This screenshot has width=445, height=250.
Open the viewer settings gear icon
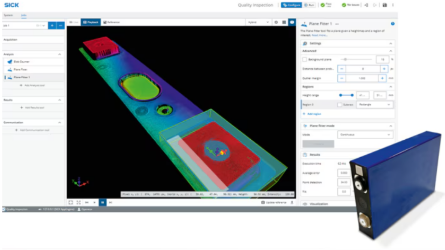click(x=276, y=22)
